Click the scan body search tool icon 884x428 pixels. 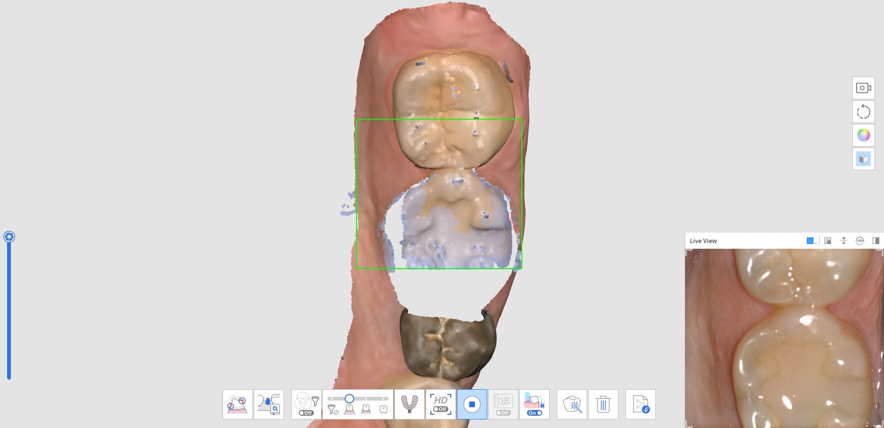269,404
